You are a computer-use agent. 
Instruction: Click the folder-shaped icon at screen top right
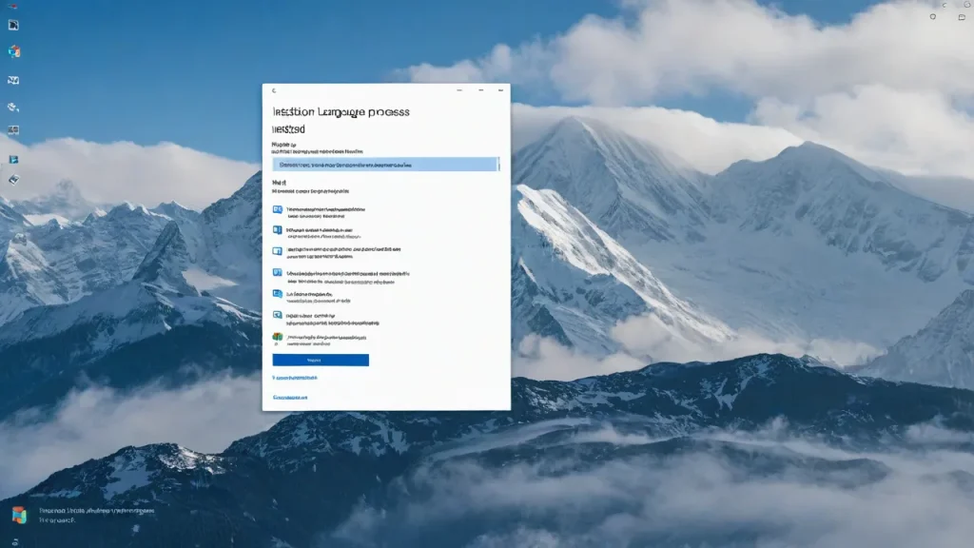click(x=962, y=17)
